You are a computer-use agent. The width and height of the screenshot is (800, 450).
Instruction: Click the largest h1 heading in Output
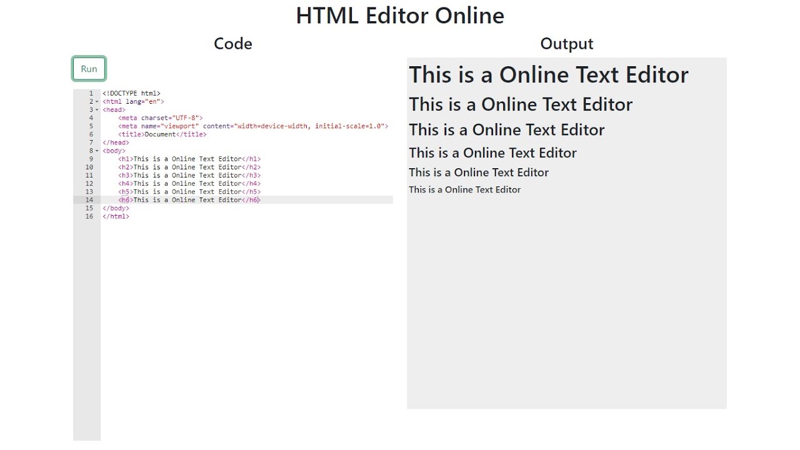pos(549,74)
